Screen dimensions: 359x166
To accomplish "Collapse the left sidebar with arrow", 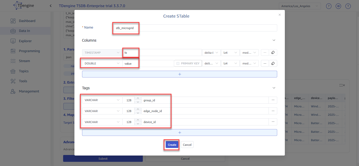I will tap(50, 6).
